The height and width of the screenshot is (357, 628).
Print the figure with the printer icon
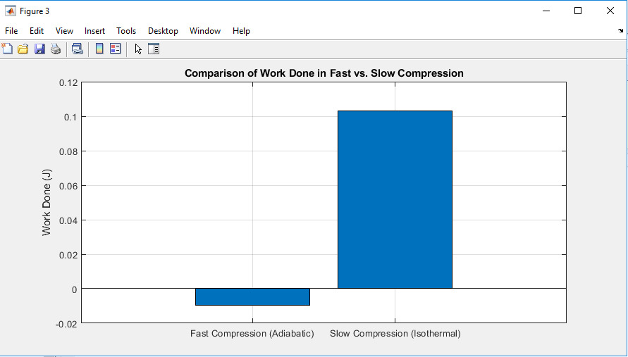[56, 49]
